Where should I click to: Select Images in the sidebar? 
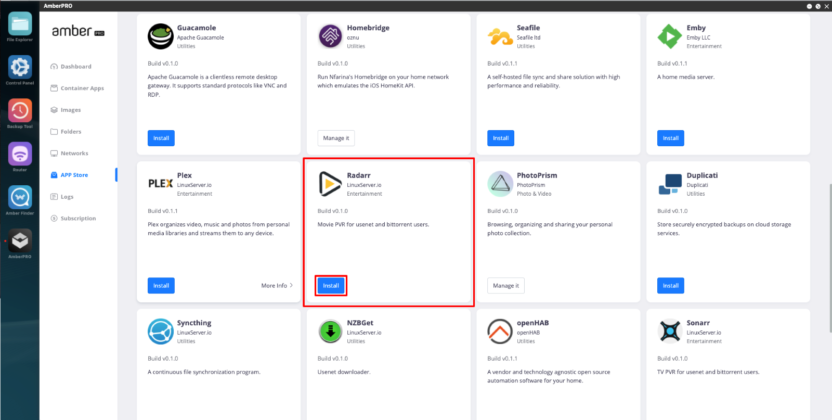(x=71, y=110)
